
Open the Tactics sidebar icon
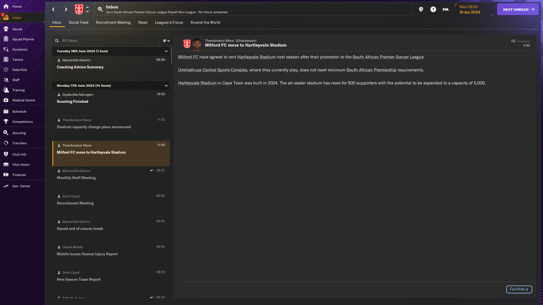pos(6,59)
